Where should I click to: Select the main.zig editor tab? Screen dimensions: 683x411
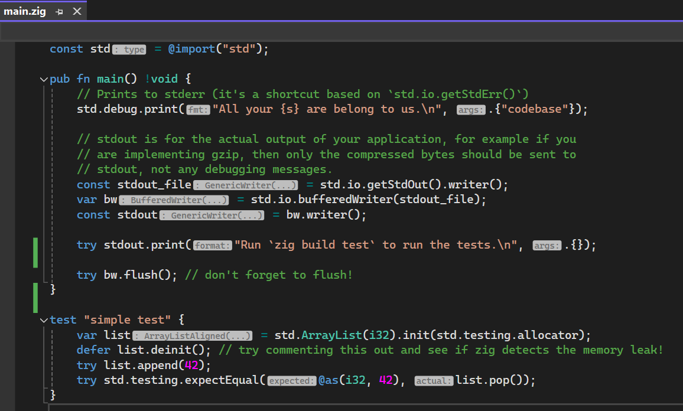pos(25,12)
